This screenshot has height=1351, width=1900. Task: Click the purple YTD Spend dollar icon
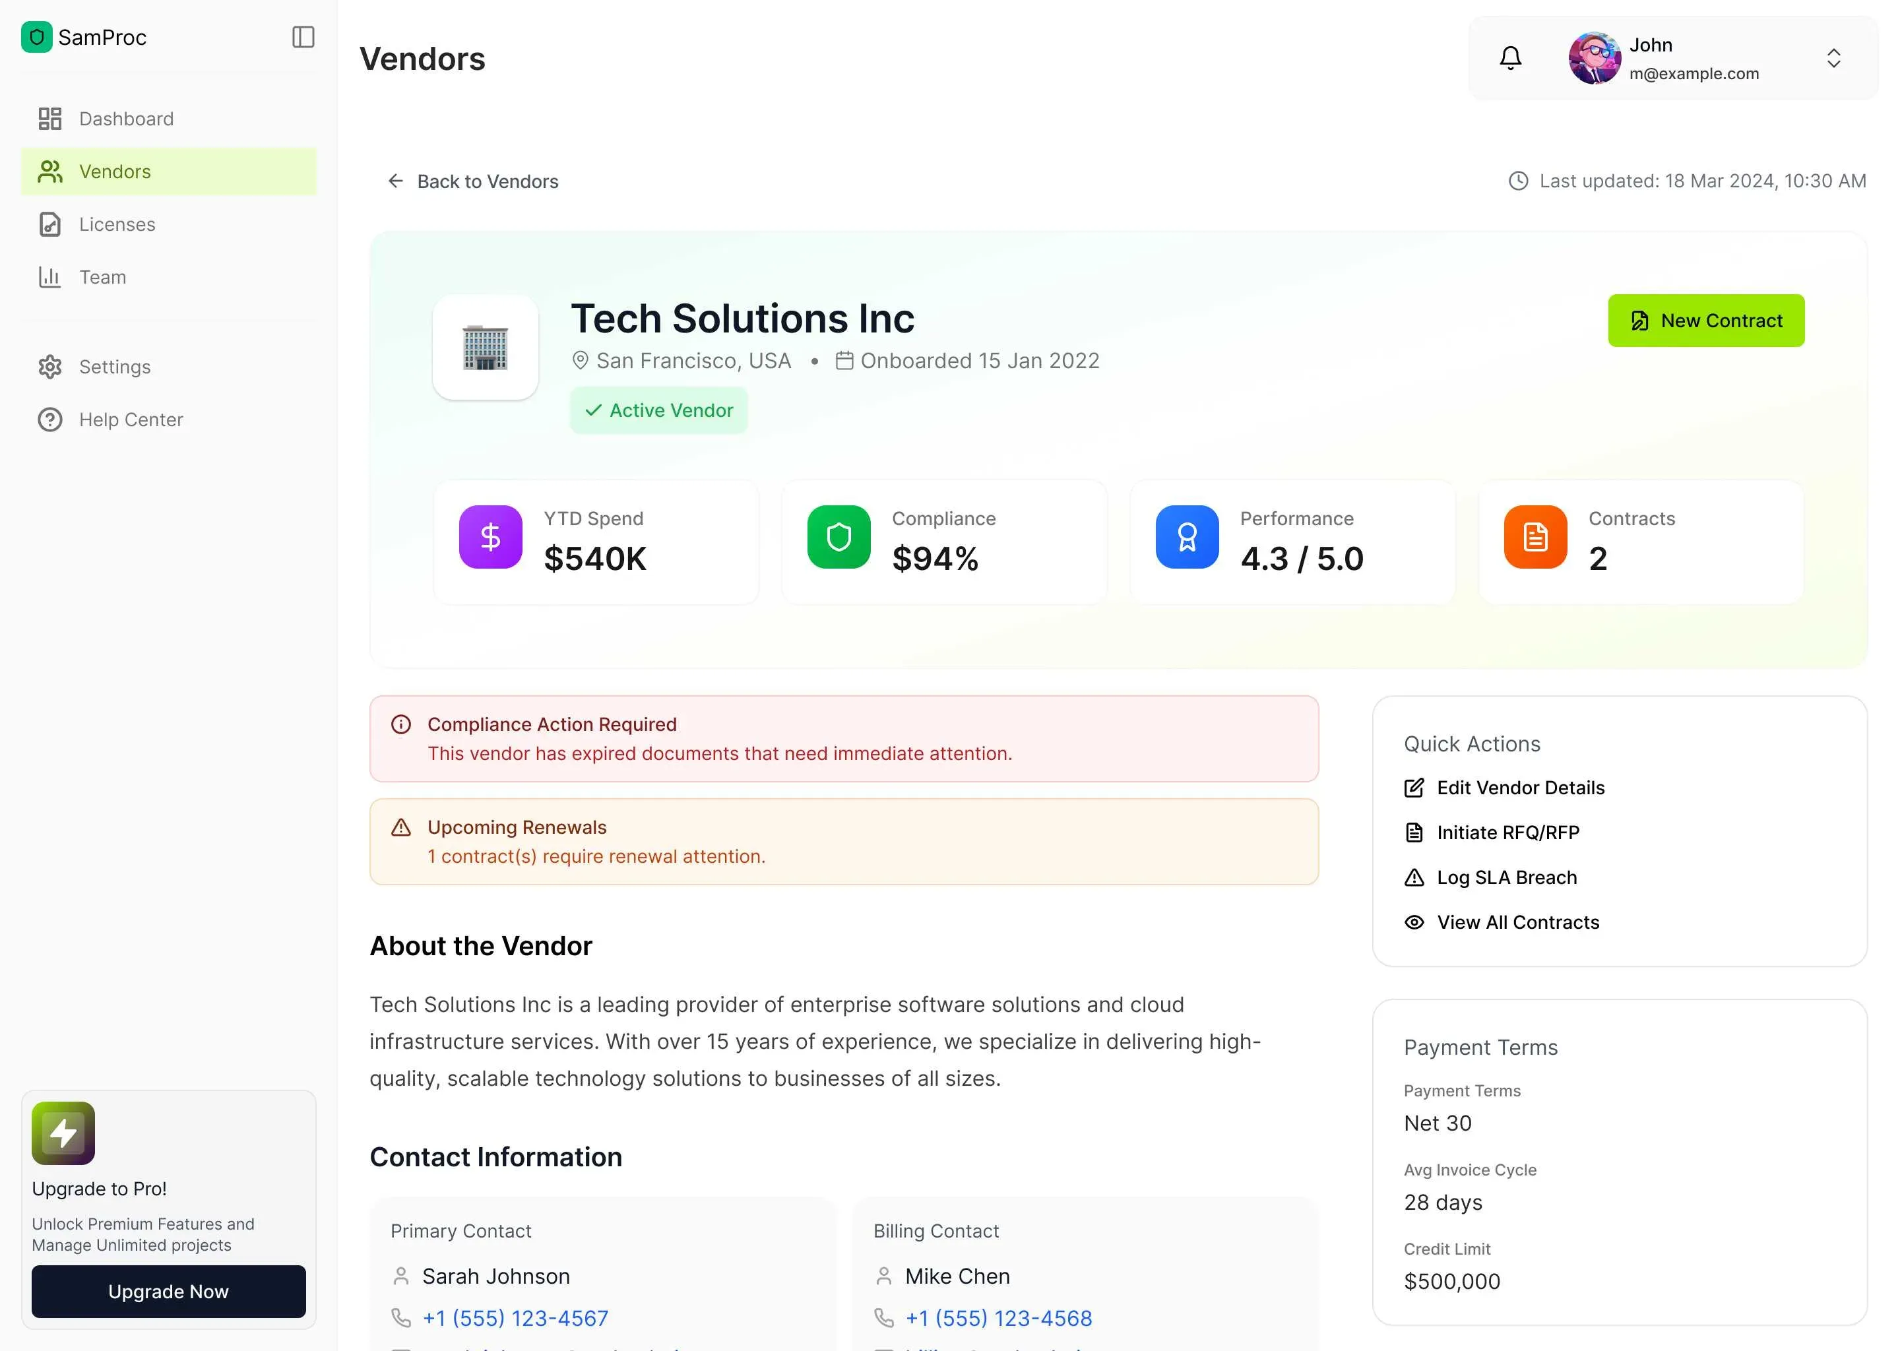click(x=491, y=536)
